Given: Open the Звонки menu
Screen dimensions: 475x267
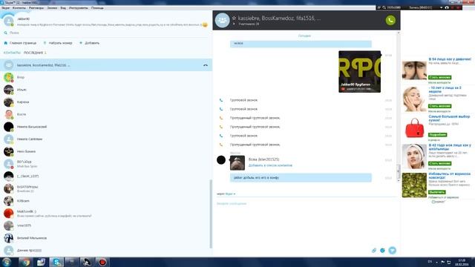Looking at the screenshot, I should [52, 8].
